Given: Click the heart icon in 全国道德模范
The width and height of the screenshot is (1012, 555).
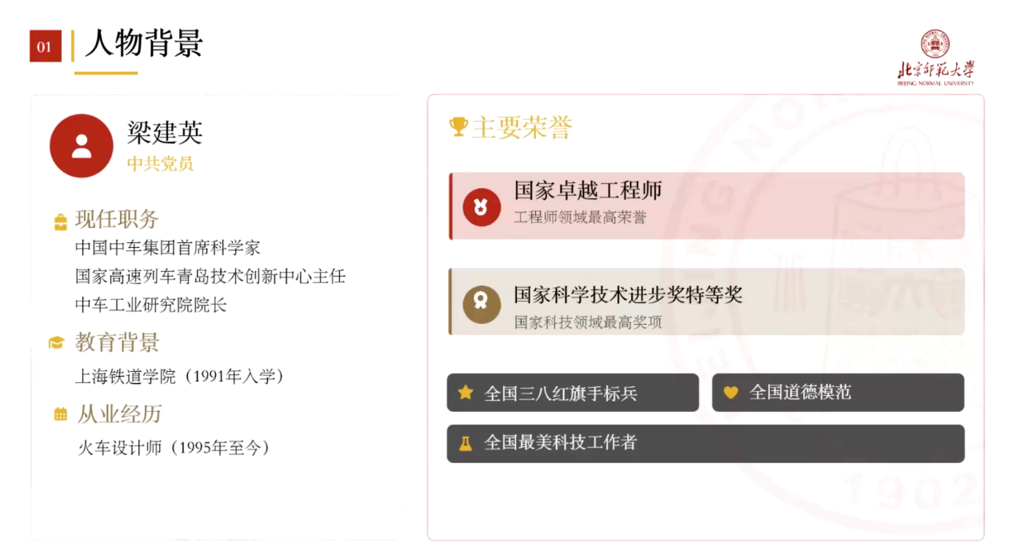Looking at the screenshot, I should (730, 393).
